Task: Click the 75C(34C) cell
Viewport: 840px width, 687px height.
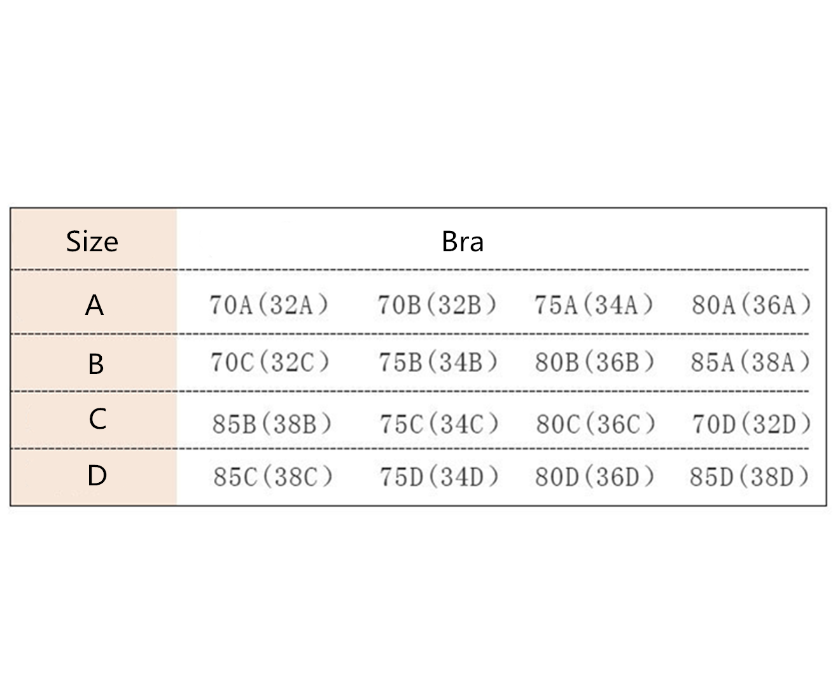Action: pos(439,424)
